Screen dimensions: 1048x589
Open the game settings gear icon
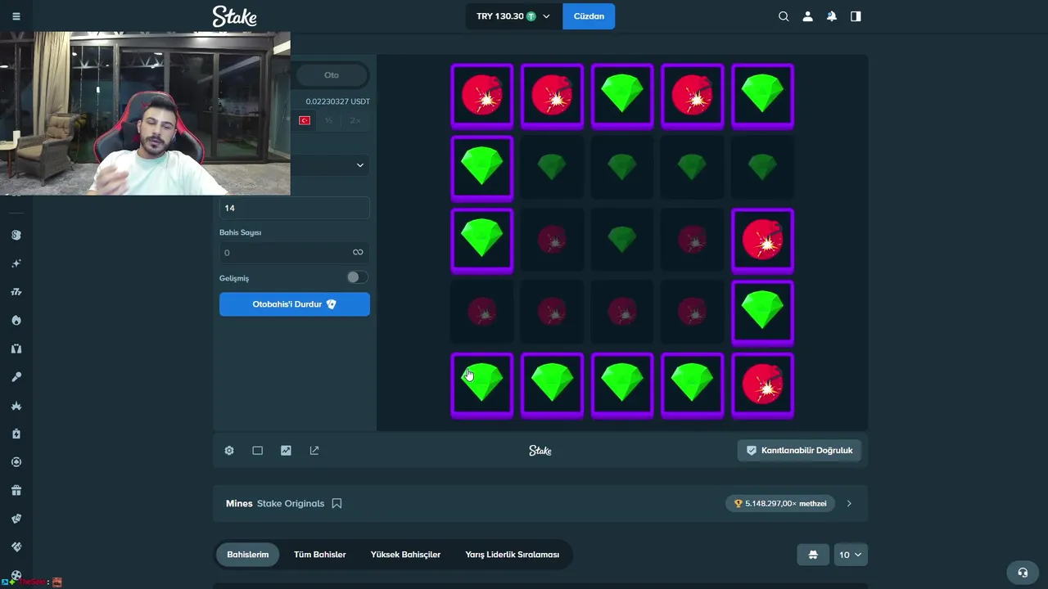coord(229,451)
